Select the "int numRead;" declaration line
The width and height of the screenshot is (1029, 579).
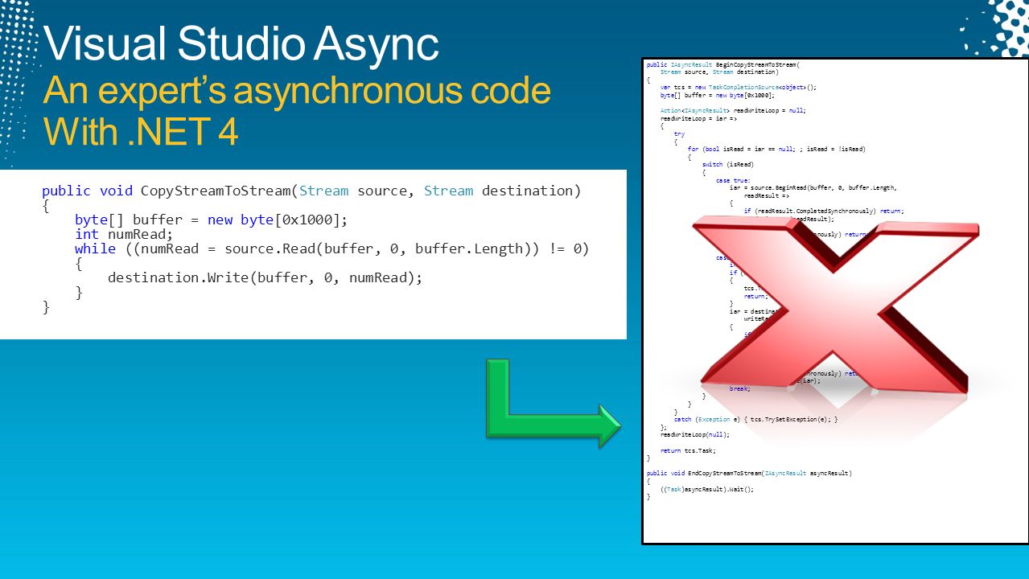point(124,234)
